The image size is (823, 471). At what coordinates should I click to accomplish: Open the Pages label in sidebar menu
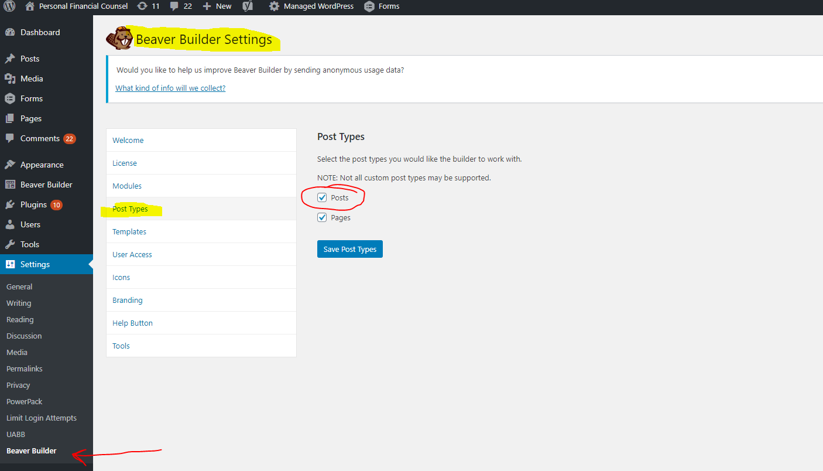(x=31, y=118)
